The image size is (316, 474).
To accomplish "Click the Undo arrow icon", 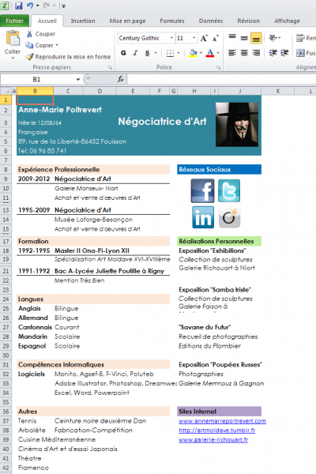I will click(30, 6).
